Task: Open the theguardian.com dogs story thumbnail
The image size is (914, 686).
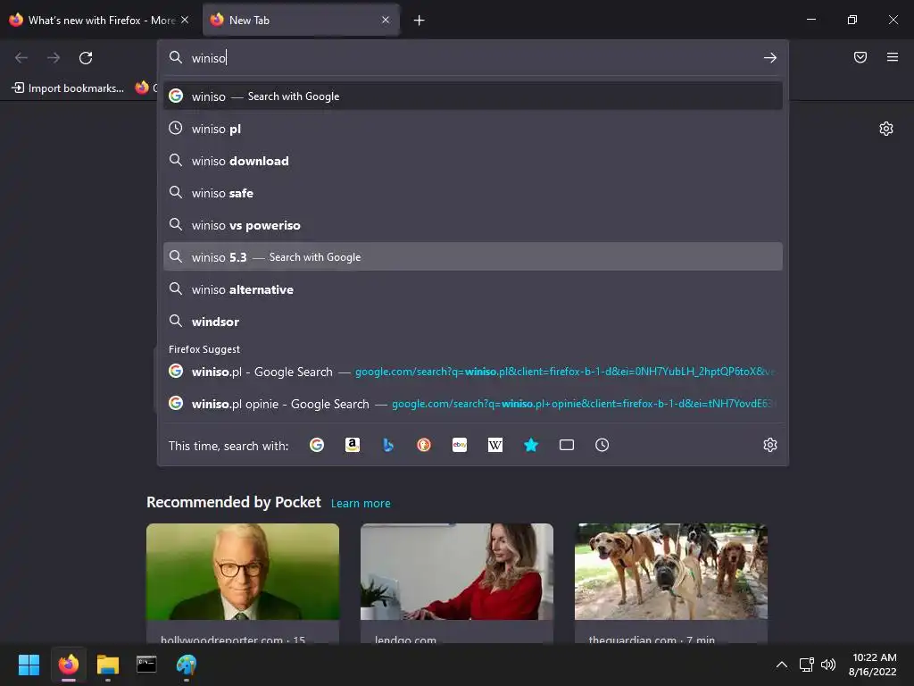Action: 671,572
